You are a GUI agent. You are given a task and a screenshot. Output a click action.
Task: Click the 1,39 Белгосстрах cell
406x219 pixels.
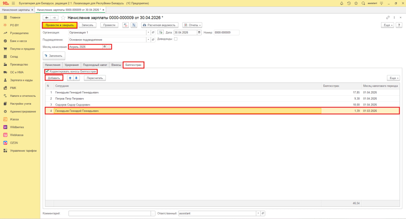pos(341,111)
